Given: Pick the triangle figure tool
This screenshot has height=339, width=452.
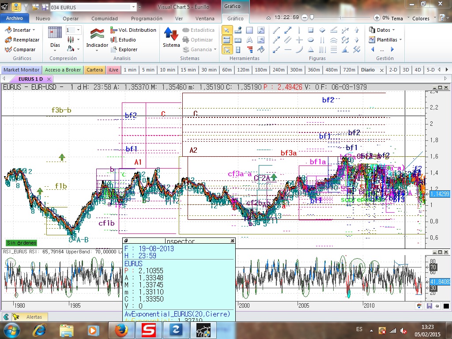Looking at the screenshot, I should pyautogui.click(x=311, y=49).
